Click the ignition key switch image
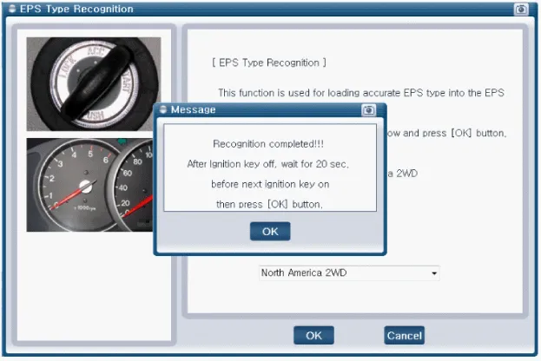This screenshot has height=361, width=541. click(x=93, y=84)
